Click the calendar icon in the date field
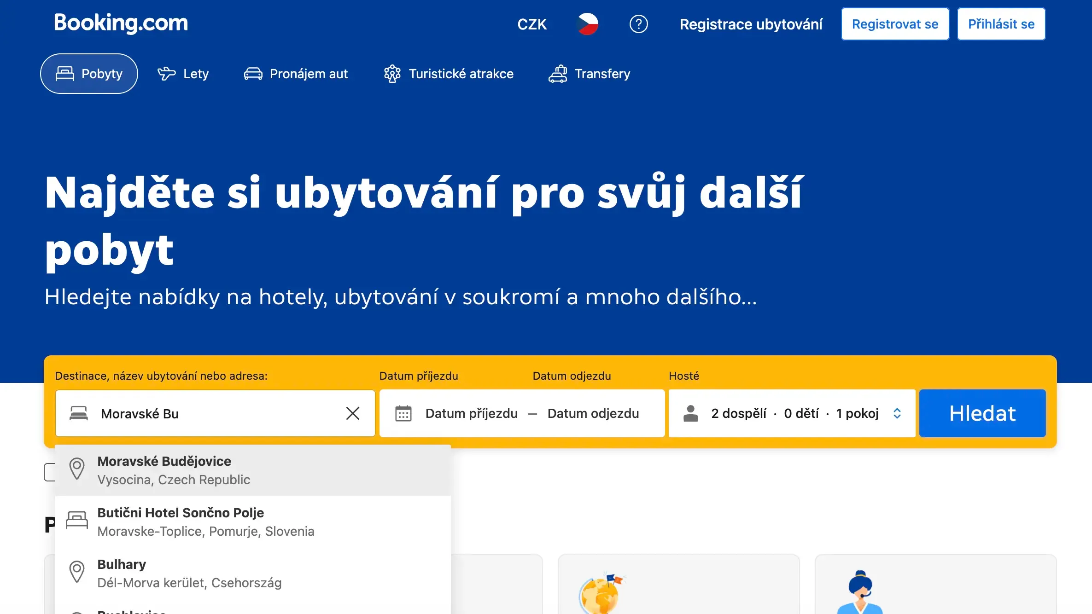 click(403, 413)
